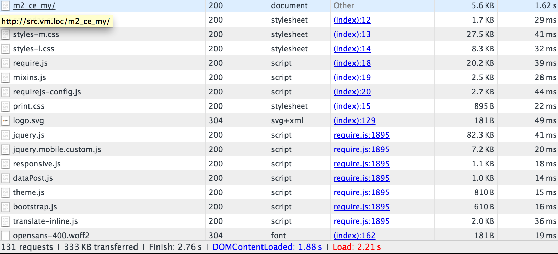558x254 pixels.
Task: Open require.js:1895 initiator for dataPost.js
Action: pyautogui.click(x=361, y=178)
